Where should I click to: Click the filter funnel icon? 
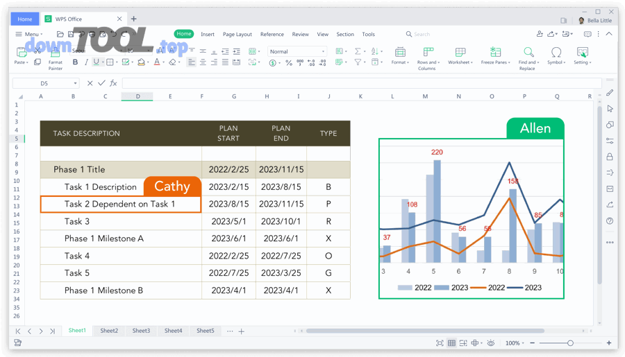tap(358, 62)
